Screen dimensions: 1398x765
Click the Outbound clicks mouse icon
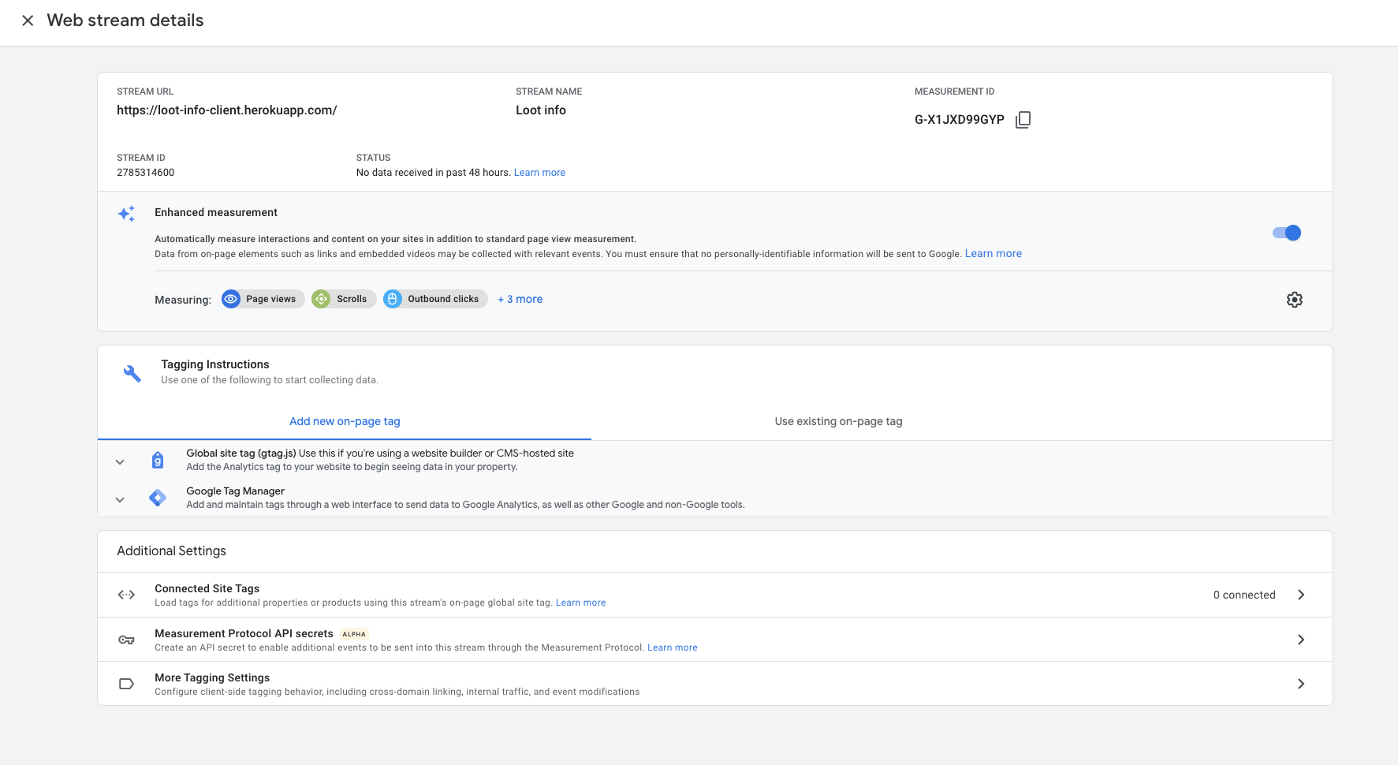(393, 299)
